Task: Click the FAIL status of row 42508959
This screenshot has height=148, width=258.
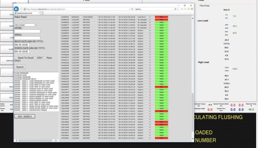Action: pos(161,87)
